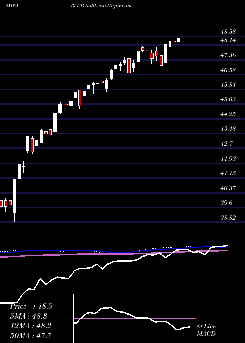
Task: Click the 41.15 price axis label
Action: (228, 173)
